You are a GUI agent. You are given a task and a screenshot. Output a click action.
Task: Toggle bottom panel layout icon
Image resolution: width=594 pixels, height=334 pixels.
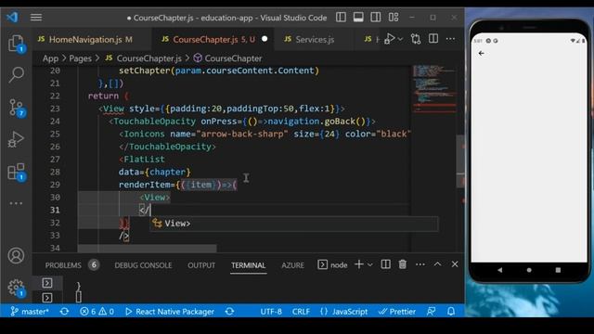(x=358, y=18)
